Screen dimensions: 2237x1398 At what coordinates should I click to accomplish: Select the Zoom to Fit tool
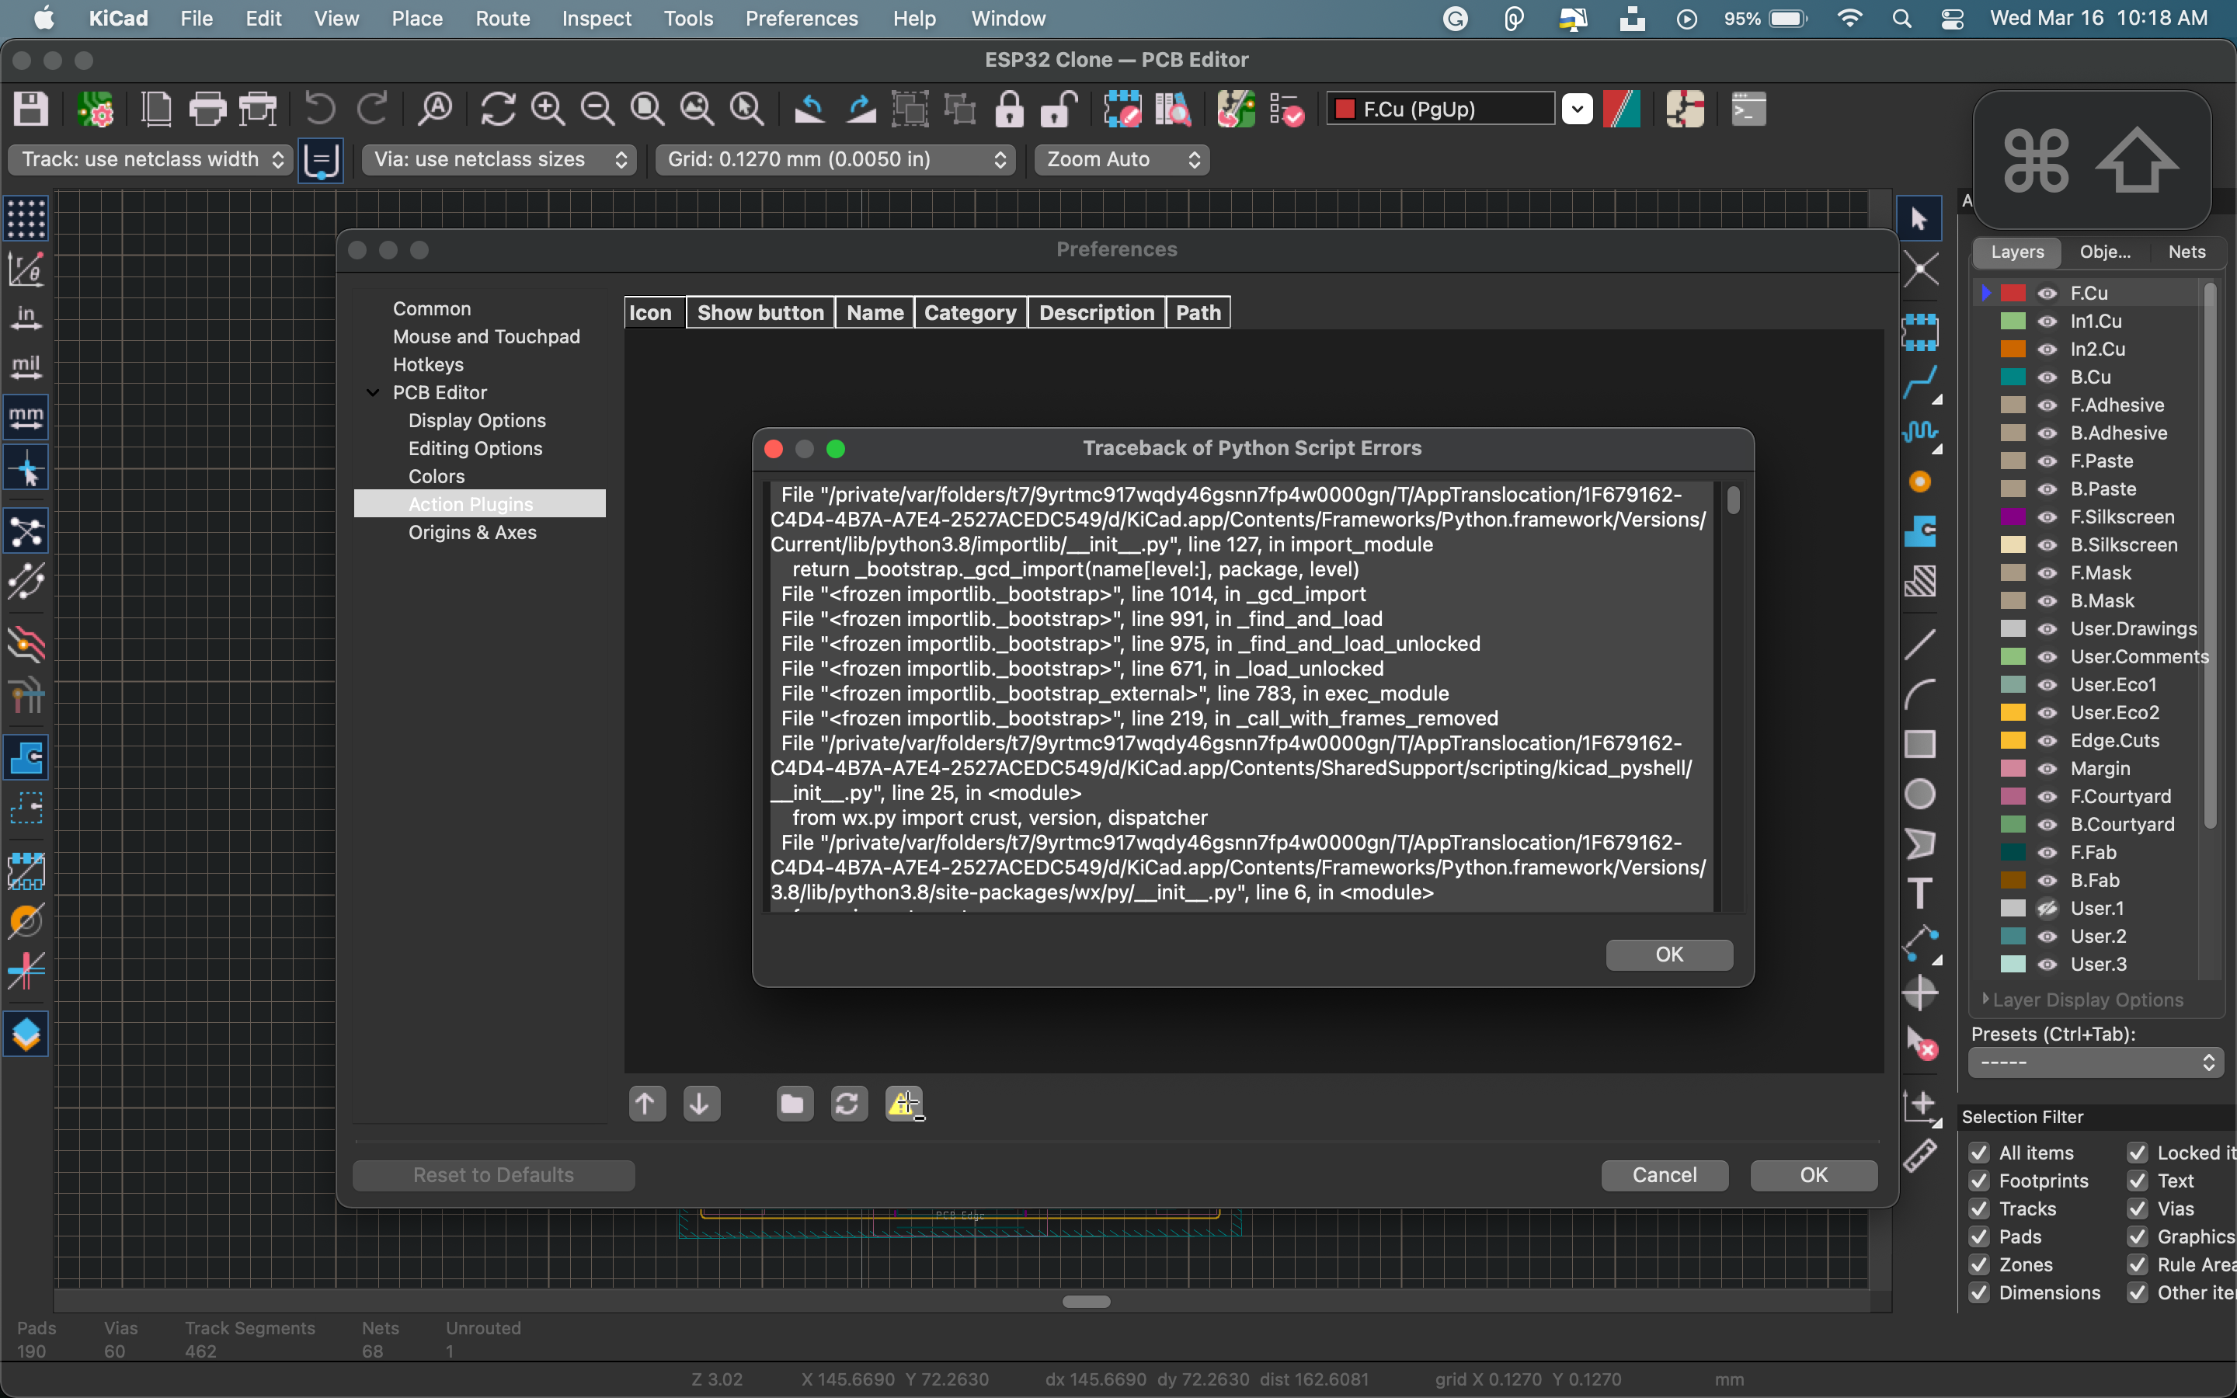pos(646,108)
